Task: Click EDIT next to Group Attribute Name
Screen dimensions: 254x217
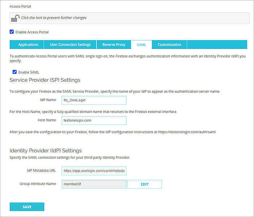Action: (145, 184)
